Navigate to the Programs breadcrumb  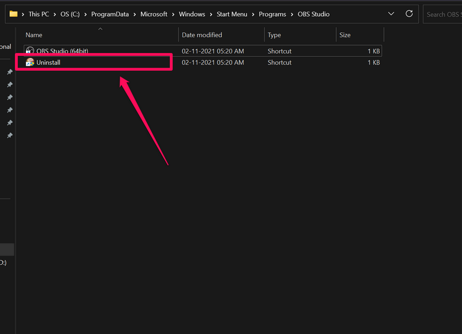pos(271,14)
